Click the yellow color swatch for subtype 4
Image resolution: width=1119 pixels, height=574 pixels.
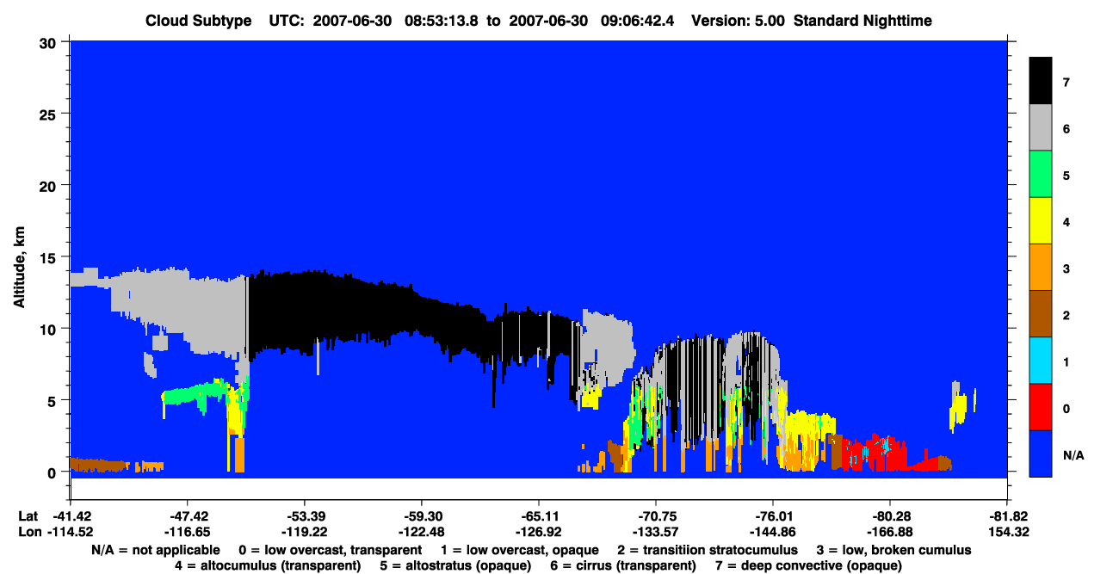(x=1041, y=221)
